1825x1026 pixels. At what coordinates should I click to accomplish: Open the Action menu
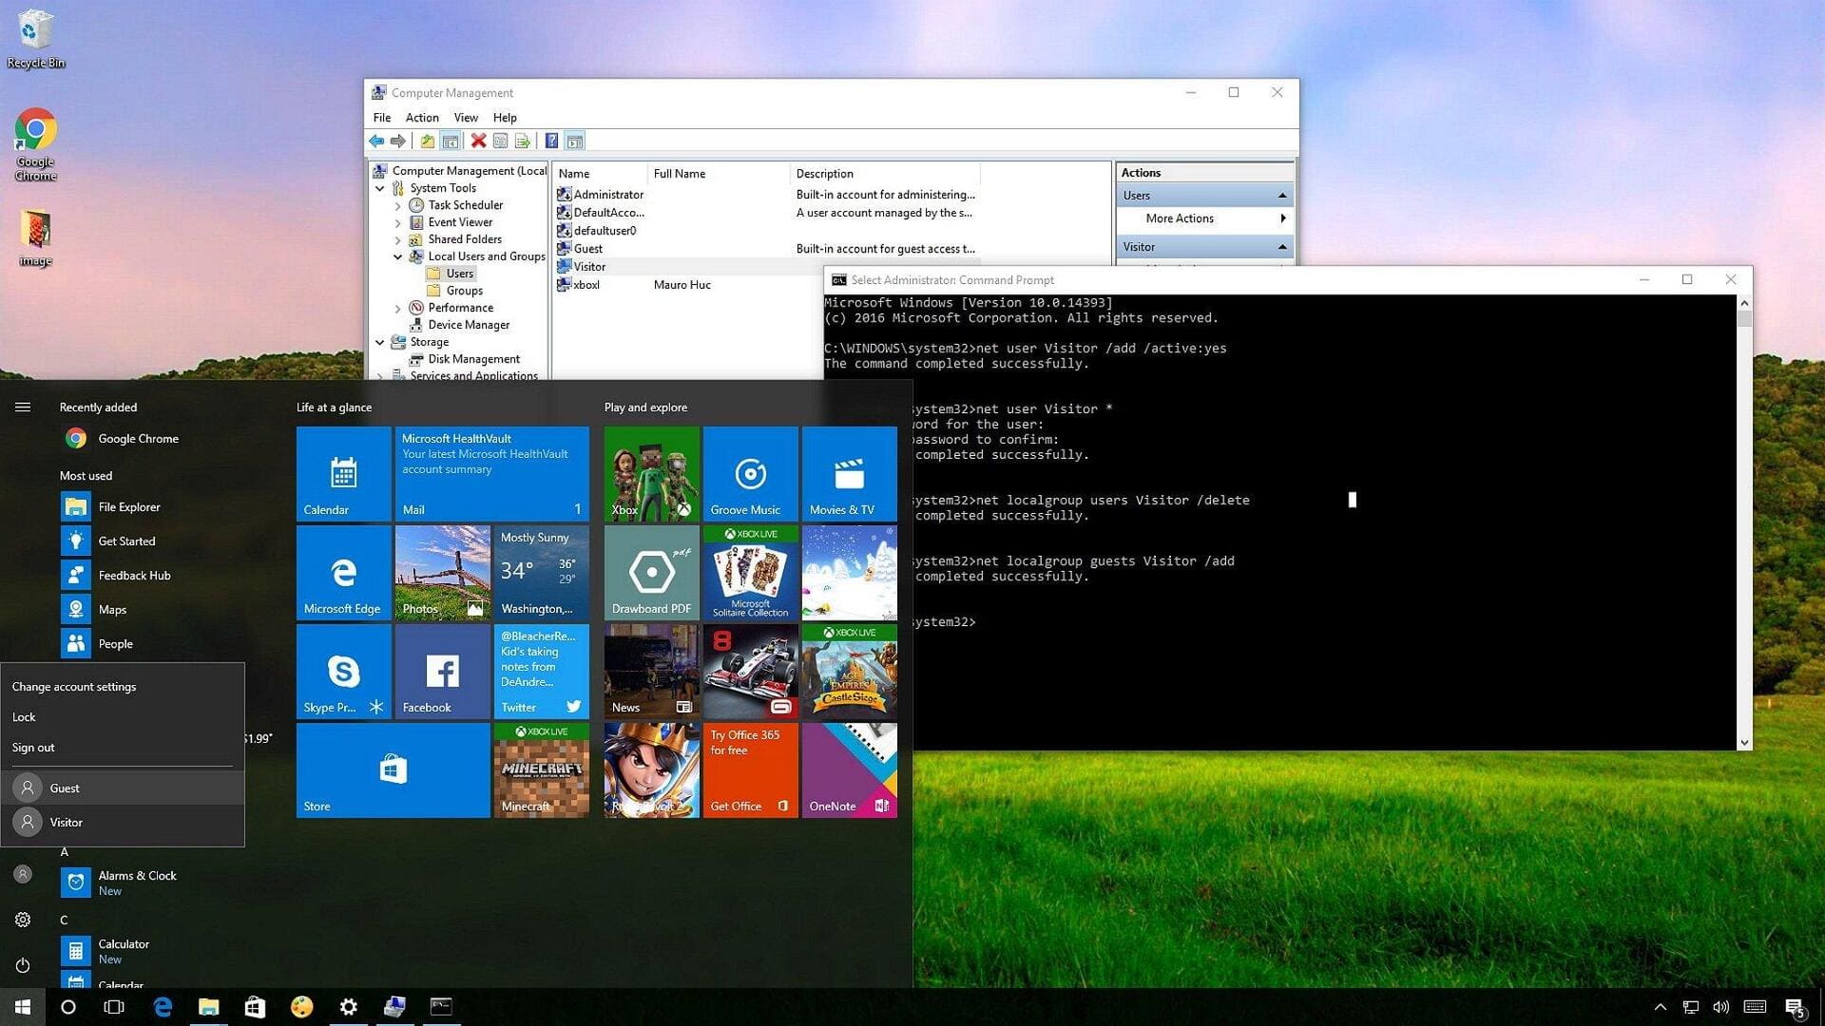[x=421, y=117]
